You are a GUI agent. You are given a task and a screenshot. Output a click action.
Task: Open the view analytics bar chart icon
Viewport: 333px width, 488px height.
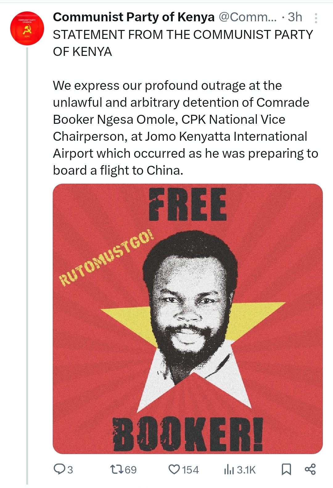point(229,470)
